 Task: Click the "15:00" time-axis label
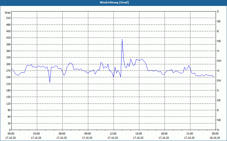138,134
